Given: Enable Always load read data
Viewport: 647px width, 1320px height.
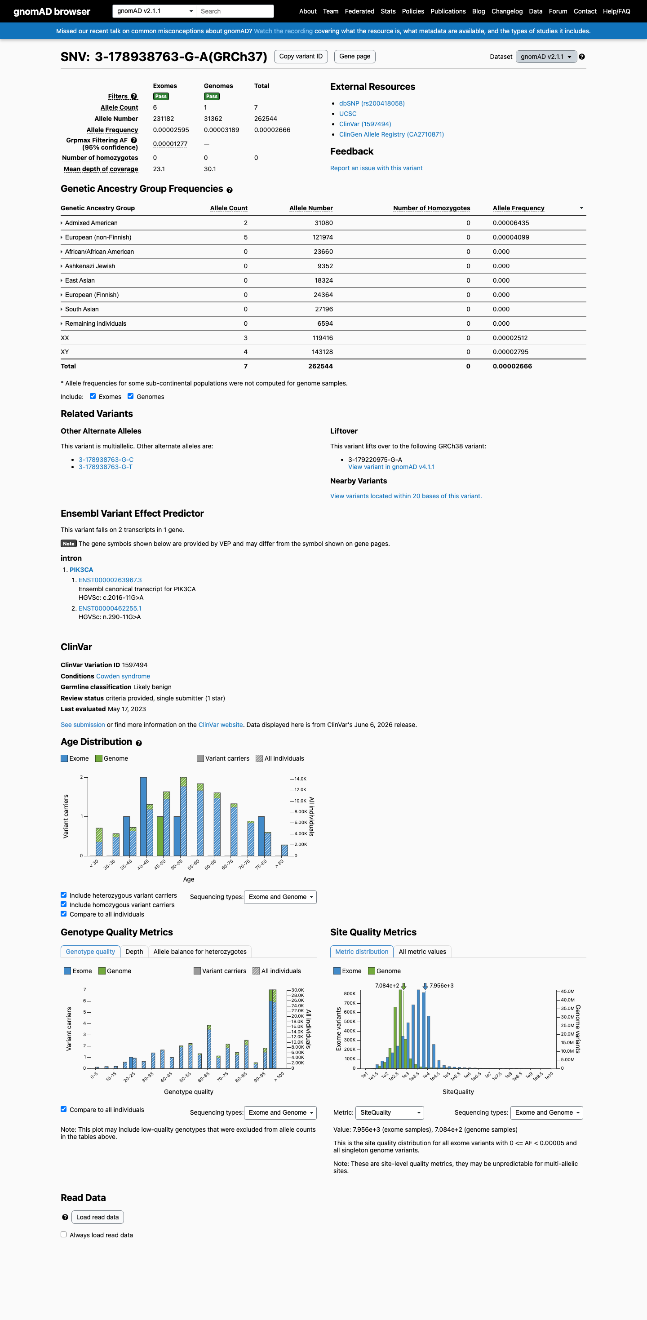Looking at the screenshot, I should coord(63,1235).
